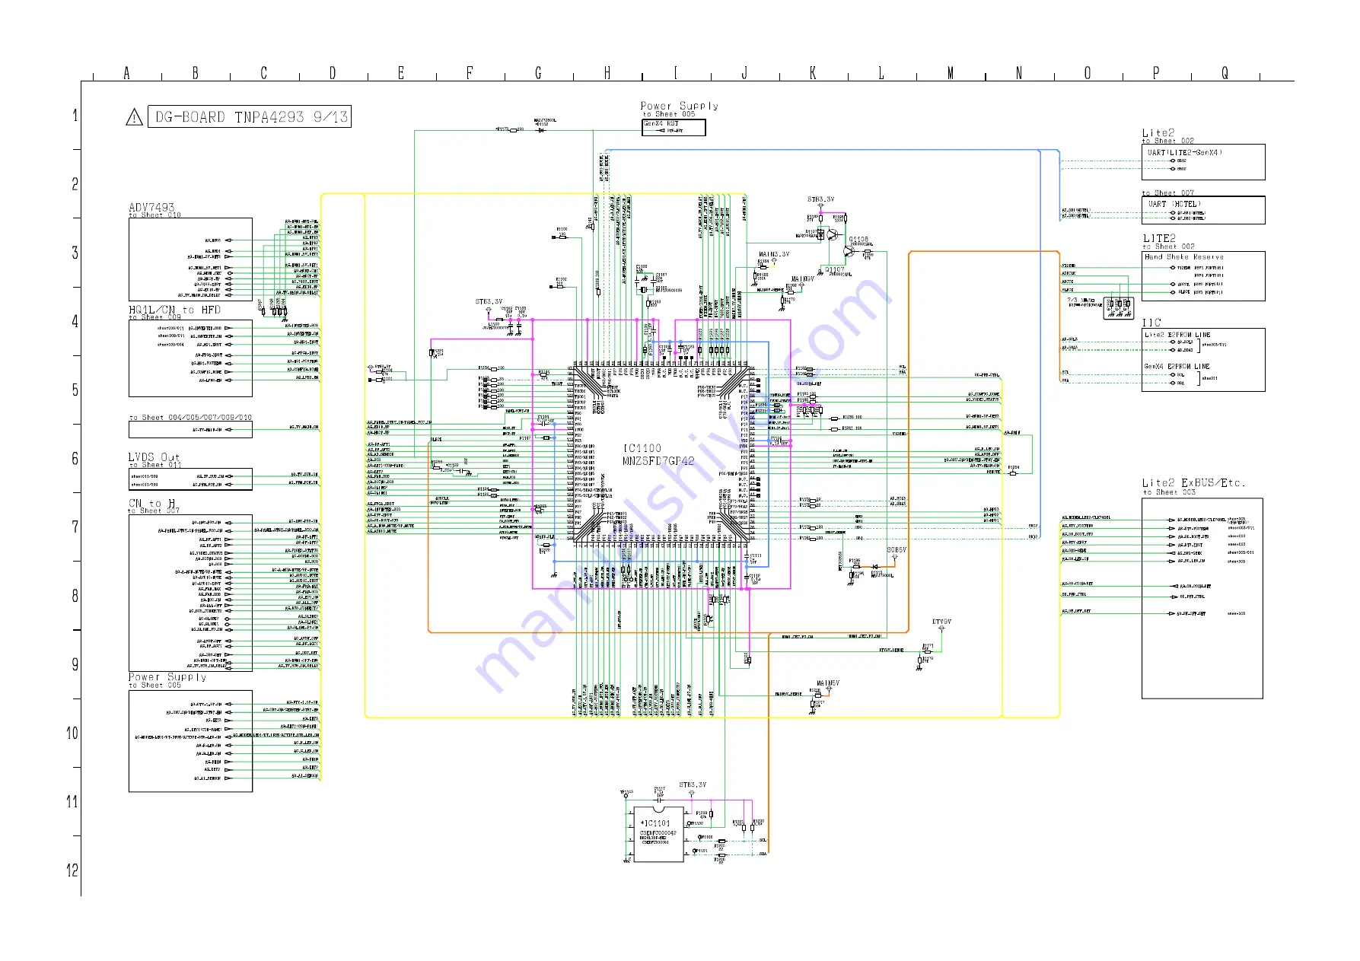Select the 'CN to H' heading
1360x961 pixels.
(152, 503)
